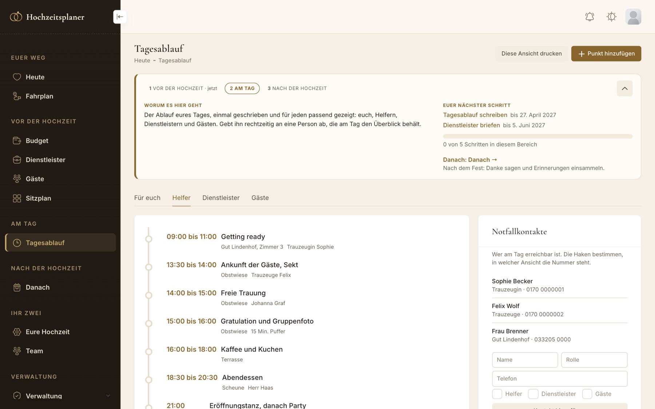Viewport: 655px width, 409px height.
Task: Click the Verwaltung shield icon
Action: pyautogui.click(x=17, y=396)
